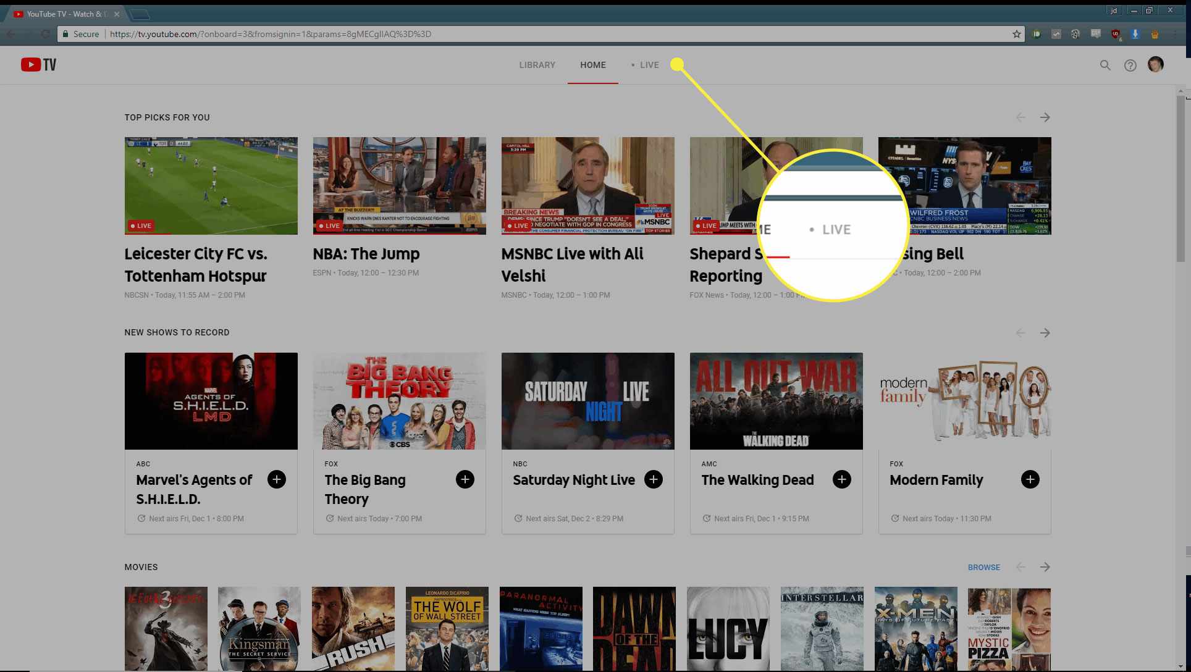Viewport: 1191px width, 672px height.
Task: Click BROWSE link in the Movies section
Action: coord(982,566)
